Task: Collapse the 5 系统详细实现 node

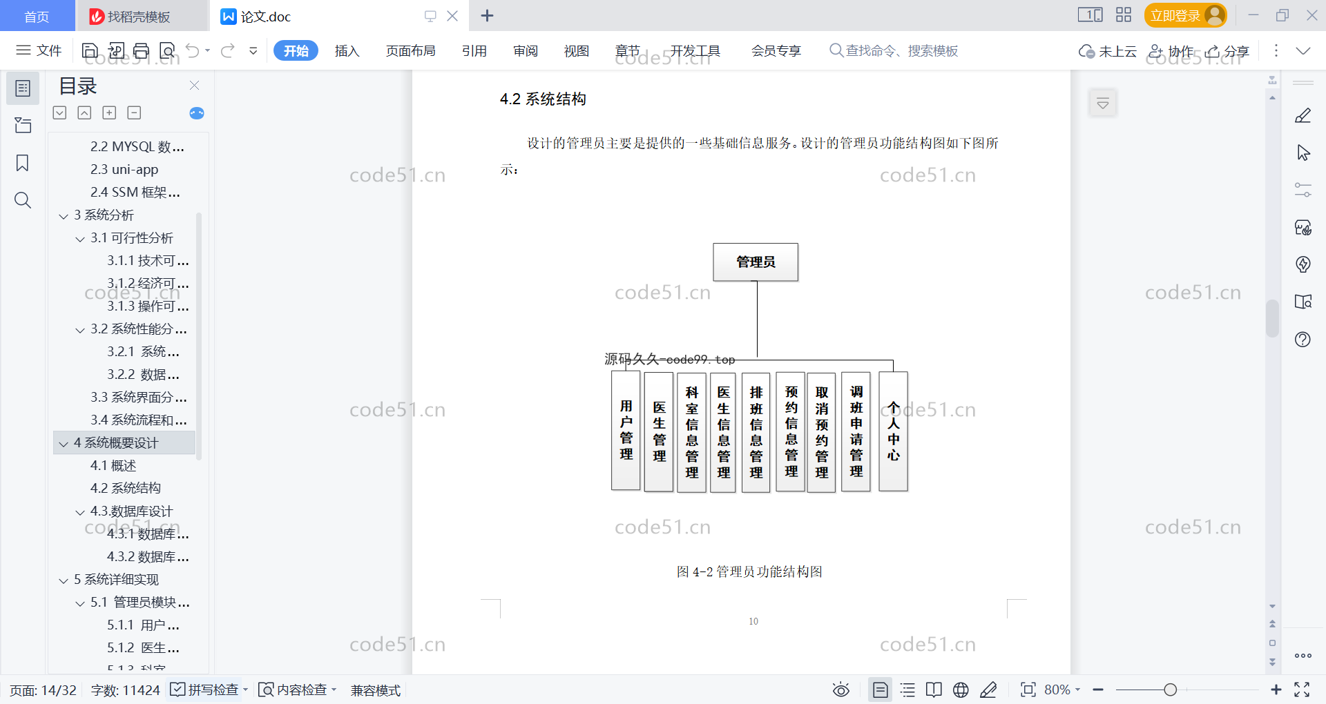Action: point(64,580)
